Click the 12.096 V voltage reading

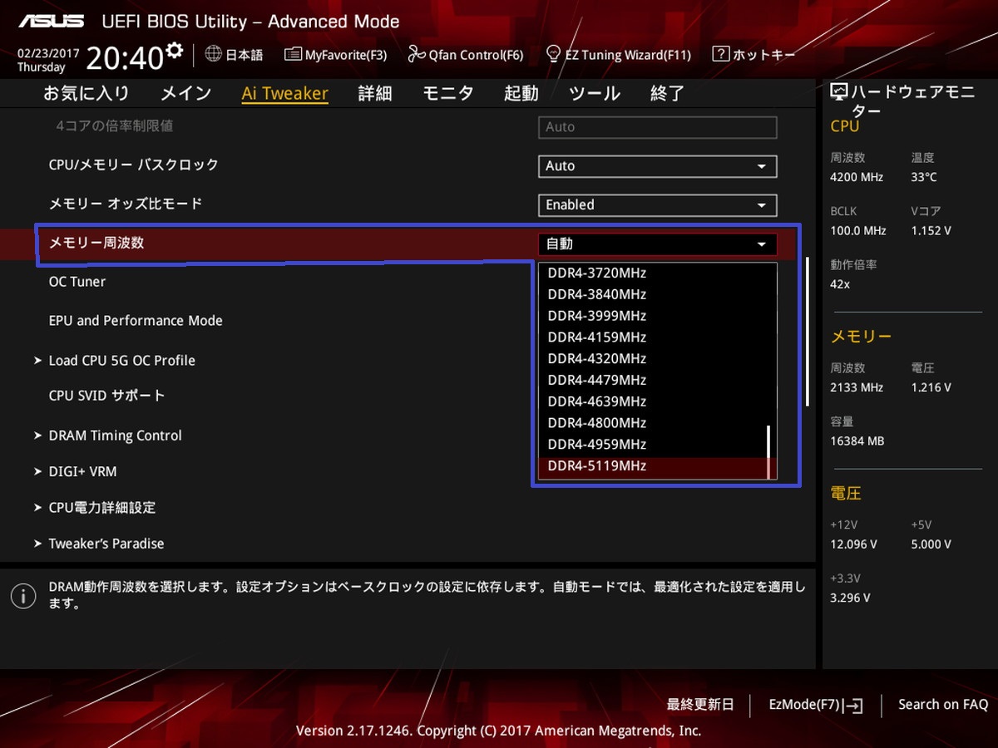[x=853, y=544]
